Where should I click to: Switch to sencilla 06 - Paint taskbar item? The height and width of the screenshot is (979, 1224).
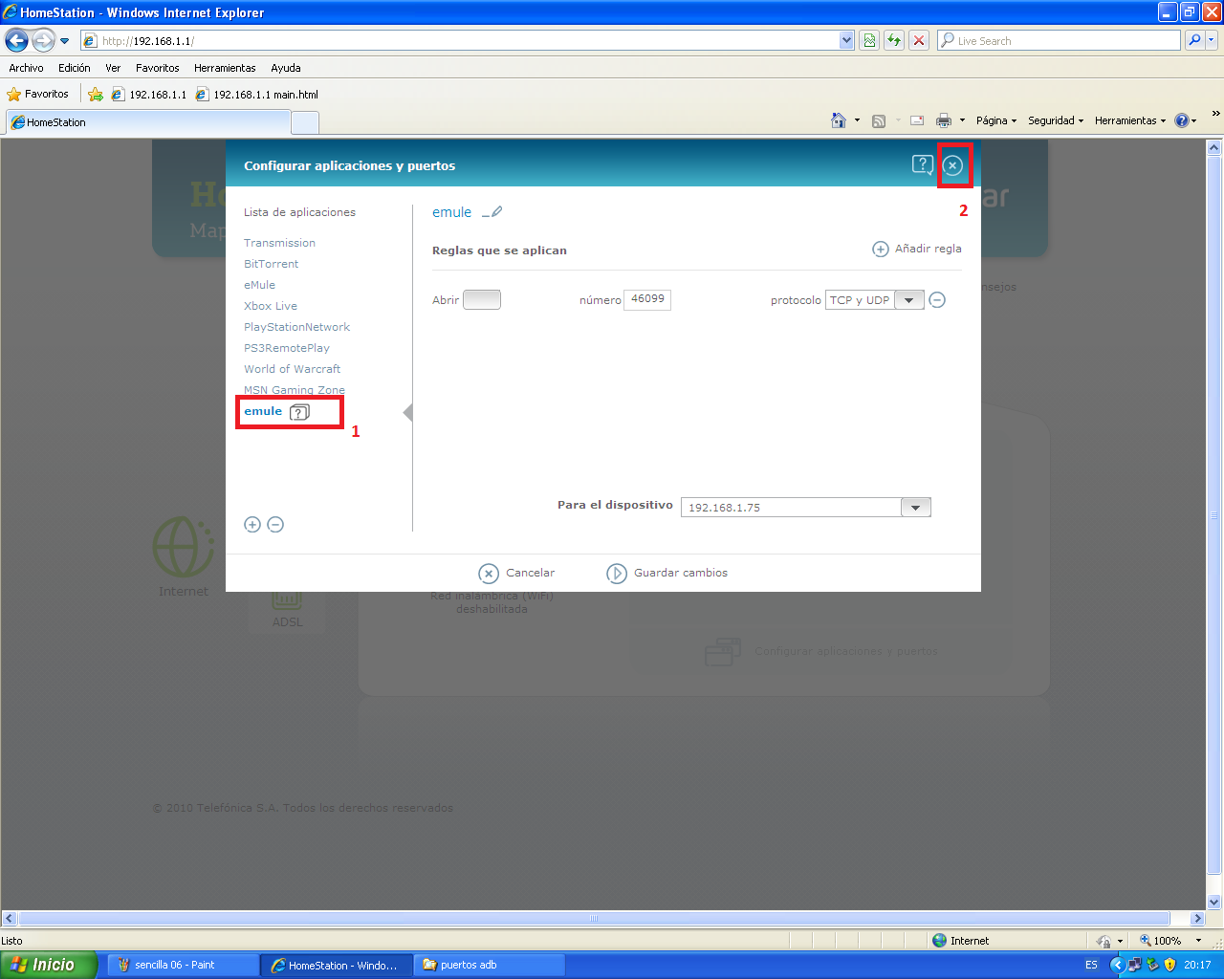tap(183, 965)
